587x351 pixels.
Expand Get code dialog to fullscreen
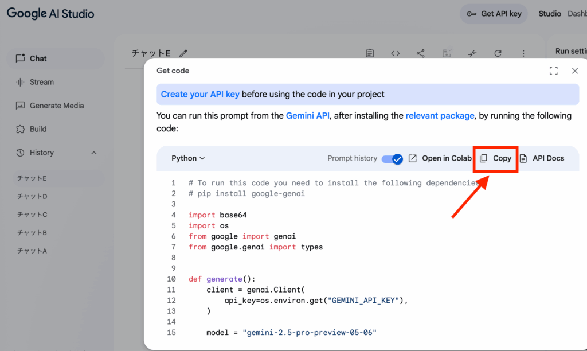coord(554,71)
